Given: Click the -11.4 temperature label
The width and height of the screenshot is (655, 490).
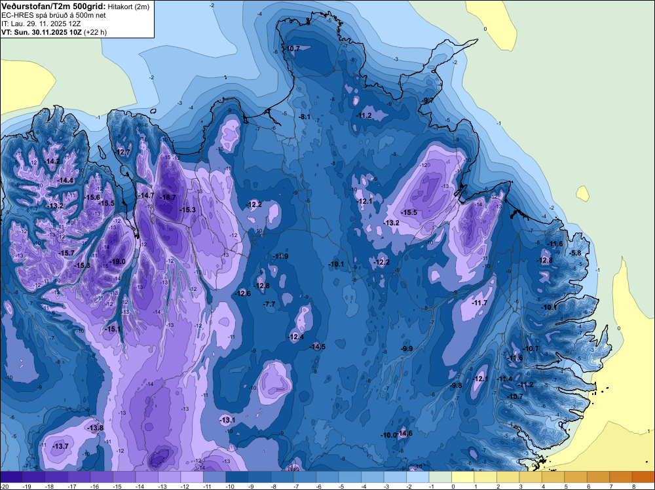Looking at the screenshot, I should (505, 379).
